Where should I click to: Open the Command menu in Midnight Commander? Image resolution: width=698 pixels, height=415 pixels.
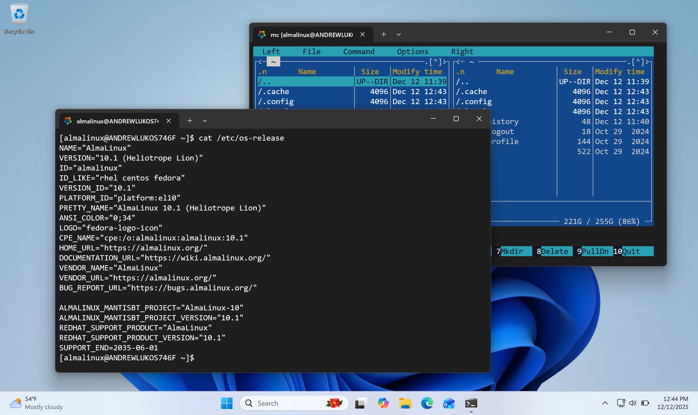[x=359, y=51]
